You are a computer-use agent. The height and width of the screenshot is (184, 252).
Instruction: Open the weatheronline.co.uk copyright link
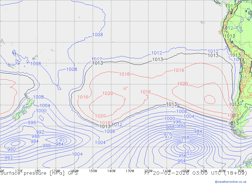click(x=231, y=182)
